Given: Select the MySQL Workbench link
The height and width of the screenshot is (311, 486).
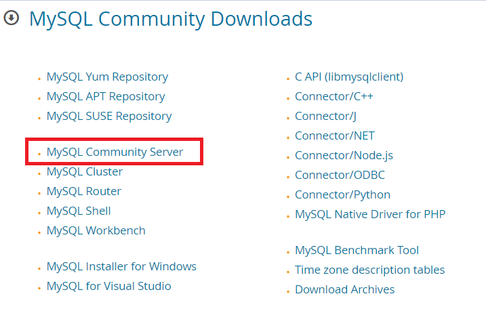Looking at the screenshot, I should click(96, 231).
